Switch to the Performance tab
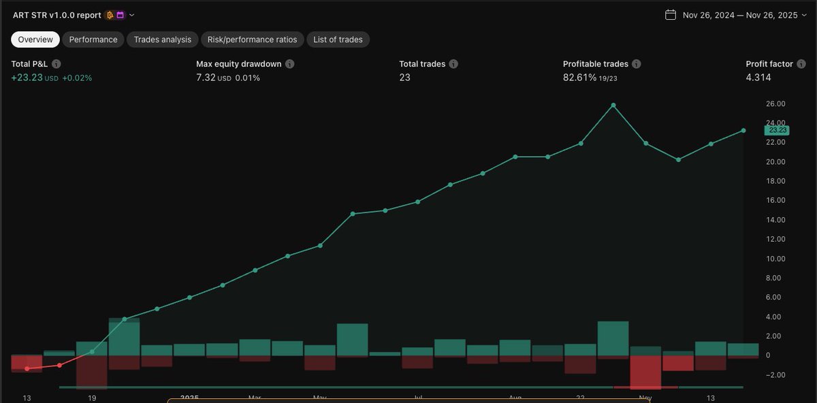 (x=93, y=39)
